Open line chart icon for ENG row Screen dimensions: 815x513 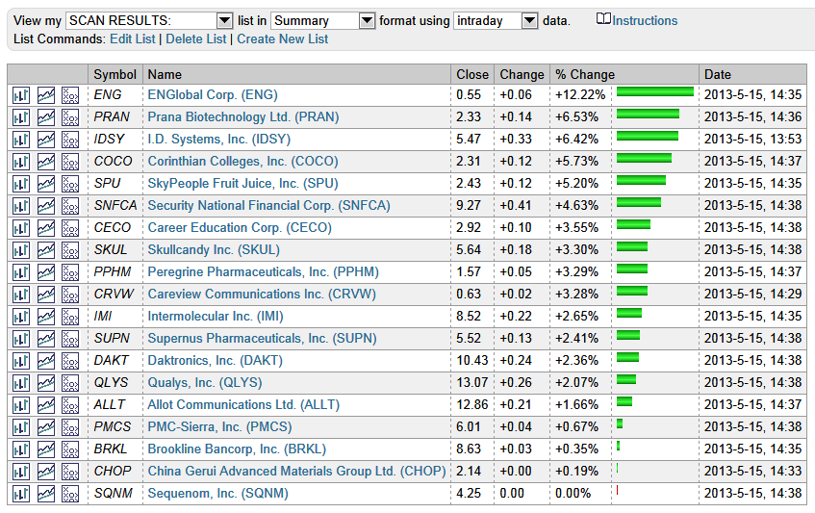pos(46,95)
